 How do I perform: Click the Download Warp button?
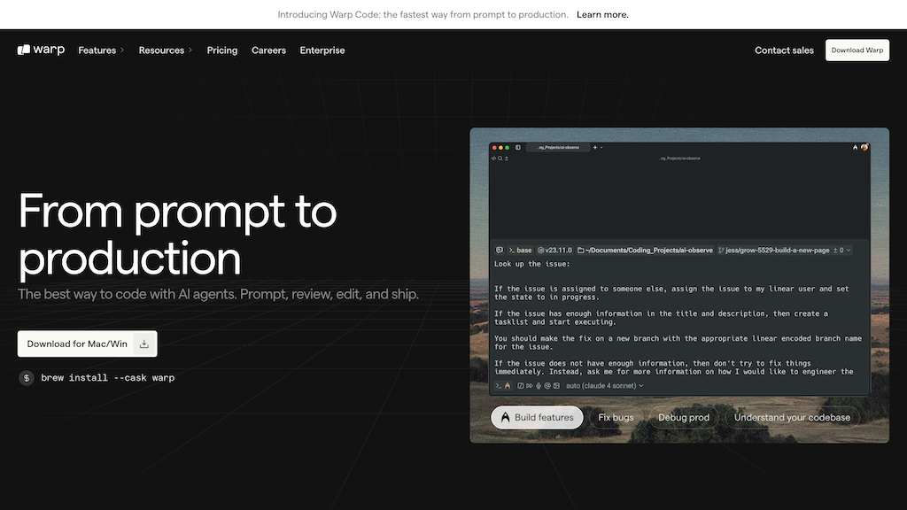pyautogui.click(x=857, y=50)
